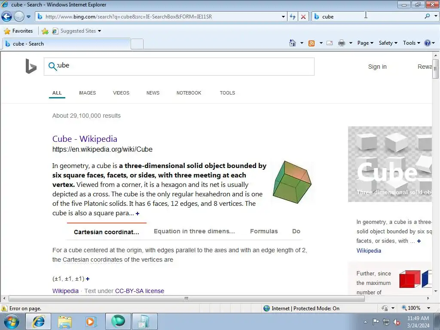This screenshot has height=330, width=440.
Task: Click the Cube sidebar banner image
Action: pyautogui.click(x=390, y=164)
